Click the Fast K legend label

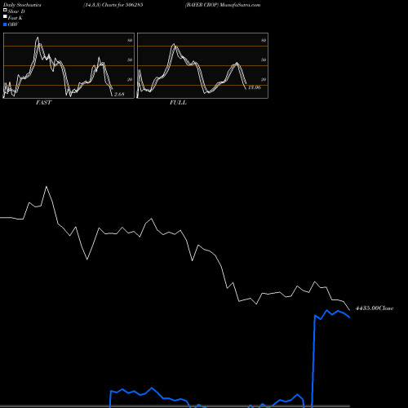click(16, 18)
